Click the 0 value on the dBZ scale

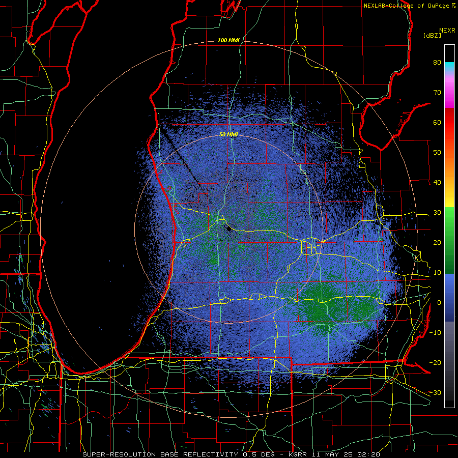click(x=439, y=303)
